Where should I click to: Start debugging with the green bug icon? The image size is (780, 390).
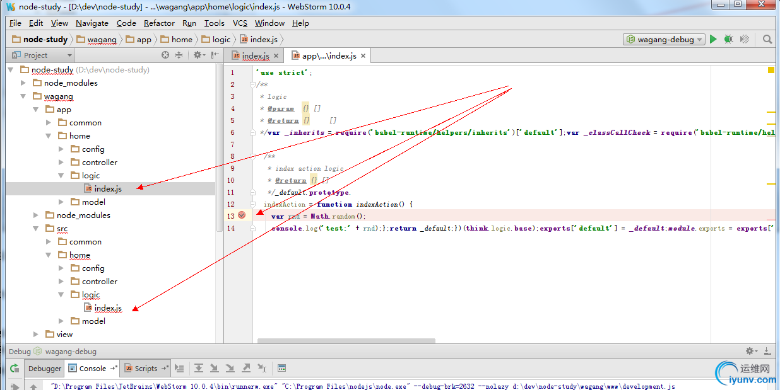729,39
